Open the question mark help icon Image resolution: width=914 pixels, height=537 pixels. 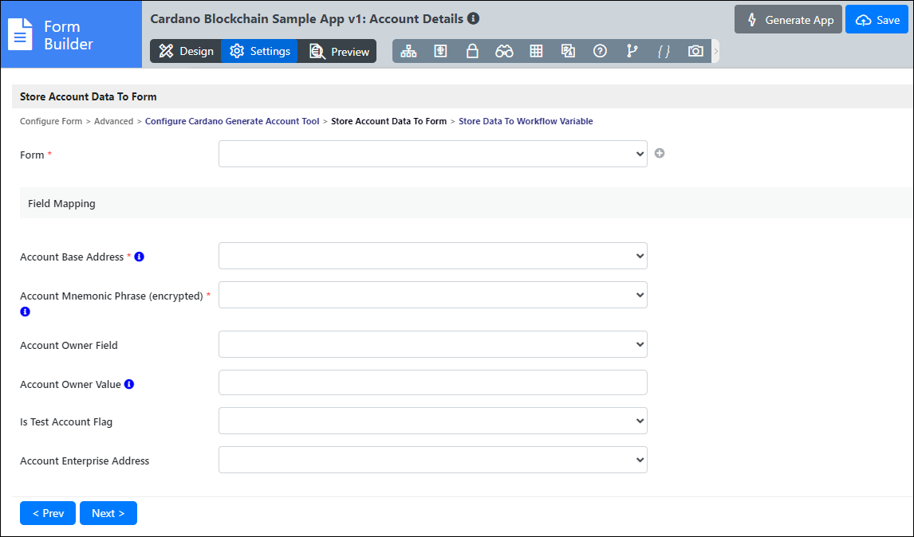click(600, 51)
